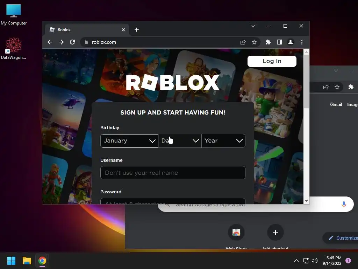Open the Windows Start menu
The width and height of the screenshot is (358, 269).
pyautogui.click(x=11, y=261)
